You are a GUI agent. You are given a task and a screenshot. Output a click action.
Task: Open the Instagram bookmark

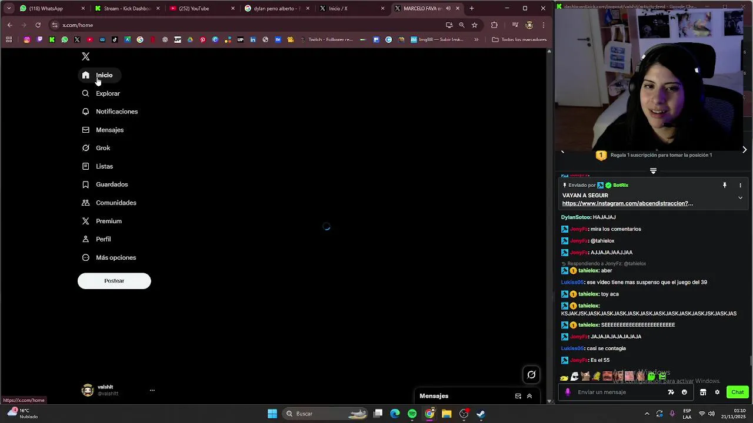[27, 40]
